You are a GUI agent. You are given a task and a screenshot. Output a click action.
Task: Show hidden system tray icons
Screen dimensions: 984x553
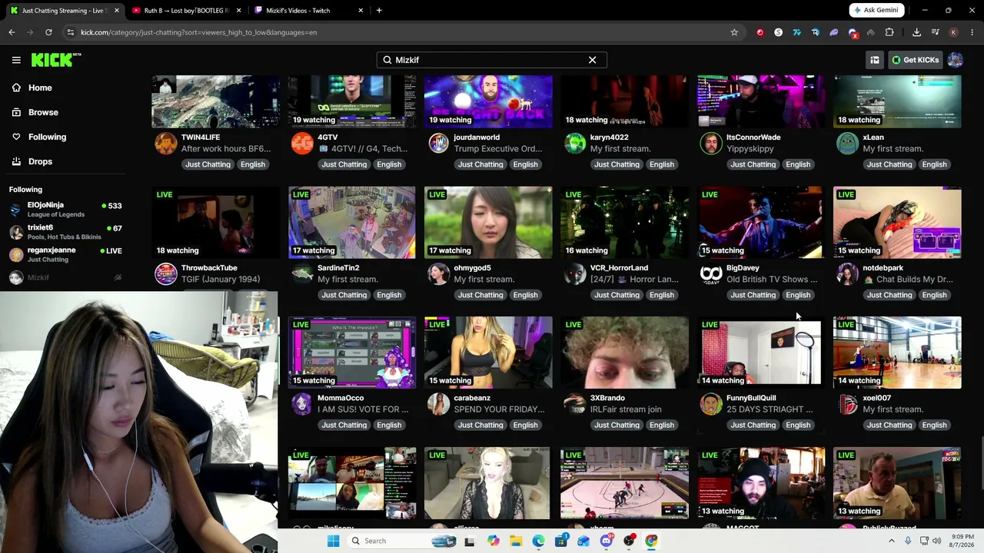892,541
